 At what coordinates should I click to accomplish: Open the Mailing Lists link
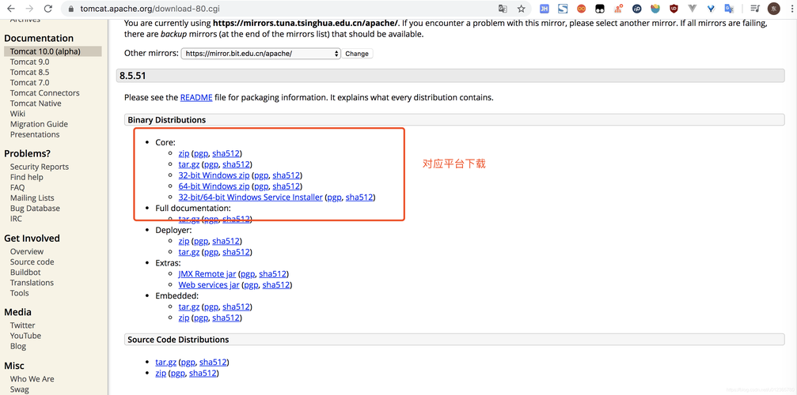click(32, 197)
